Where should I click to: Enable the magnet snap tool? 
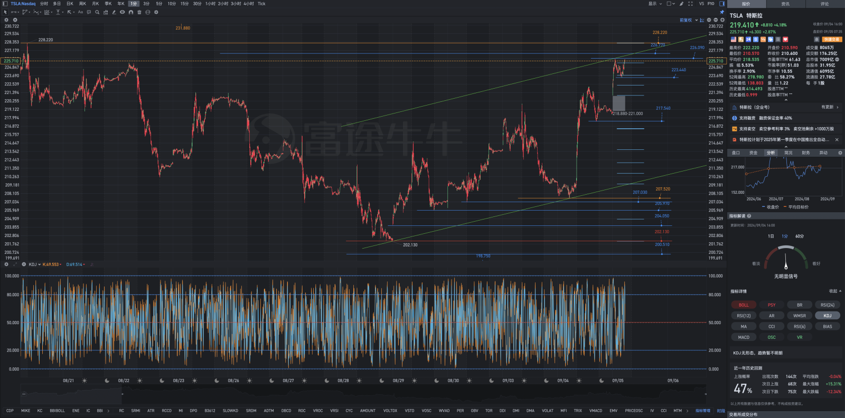click(x=131, y=12)
